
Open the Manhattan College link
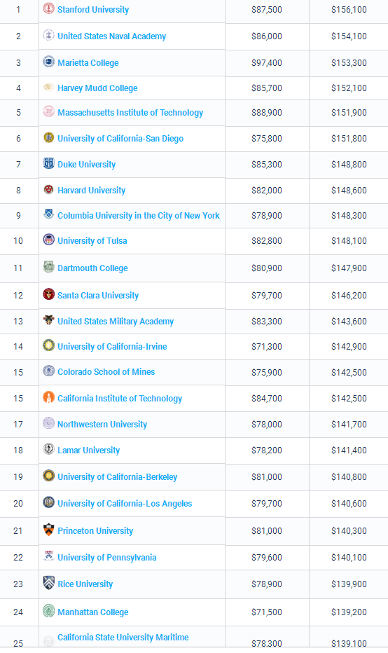click(93, 612)
